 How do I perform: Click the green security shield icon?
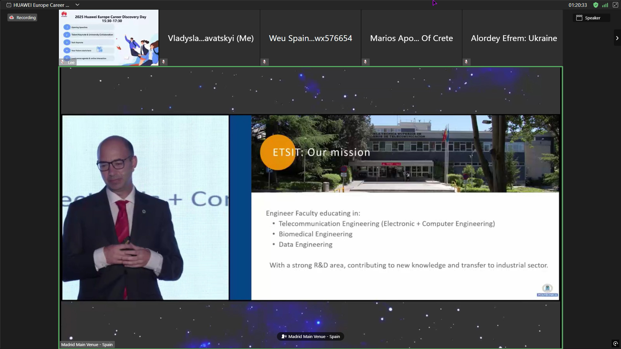pos(596,5)
